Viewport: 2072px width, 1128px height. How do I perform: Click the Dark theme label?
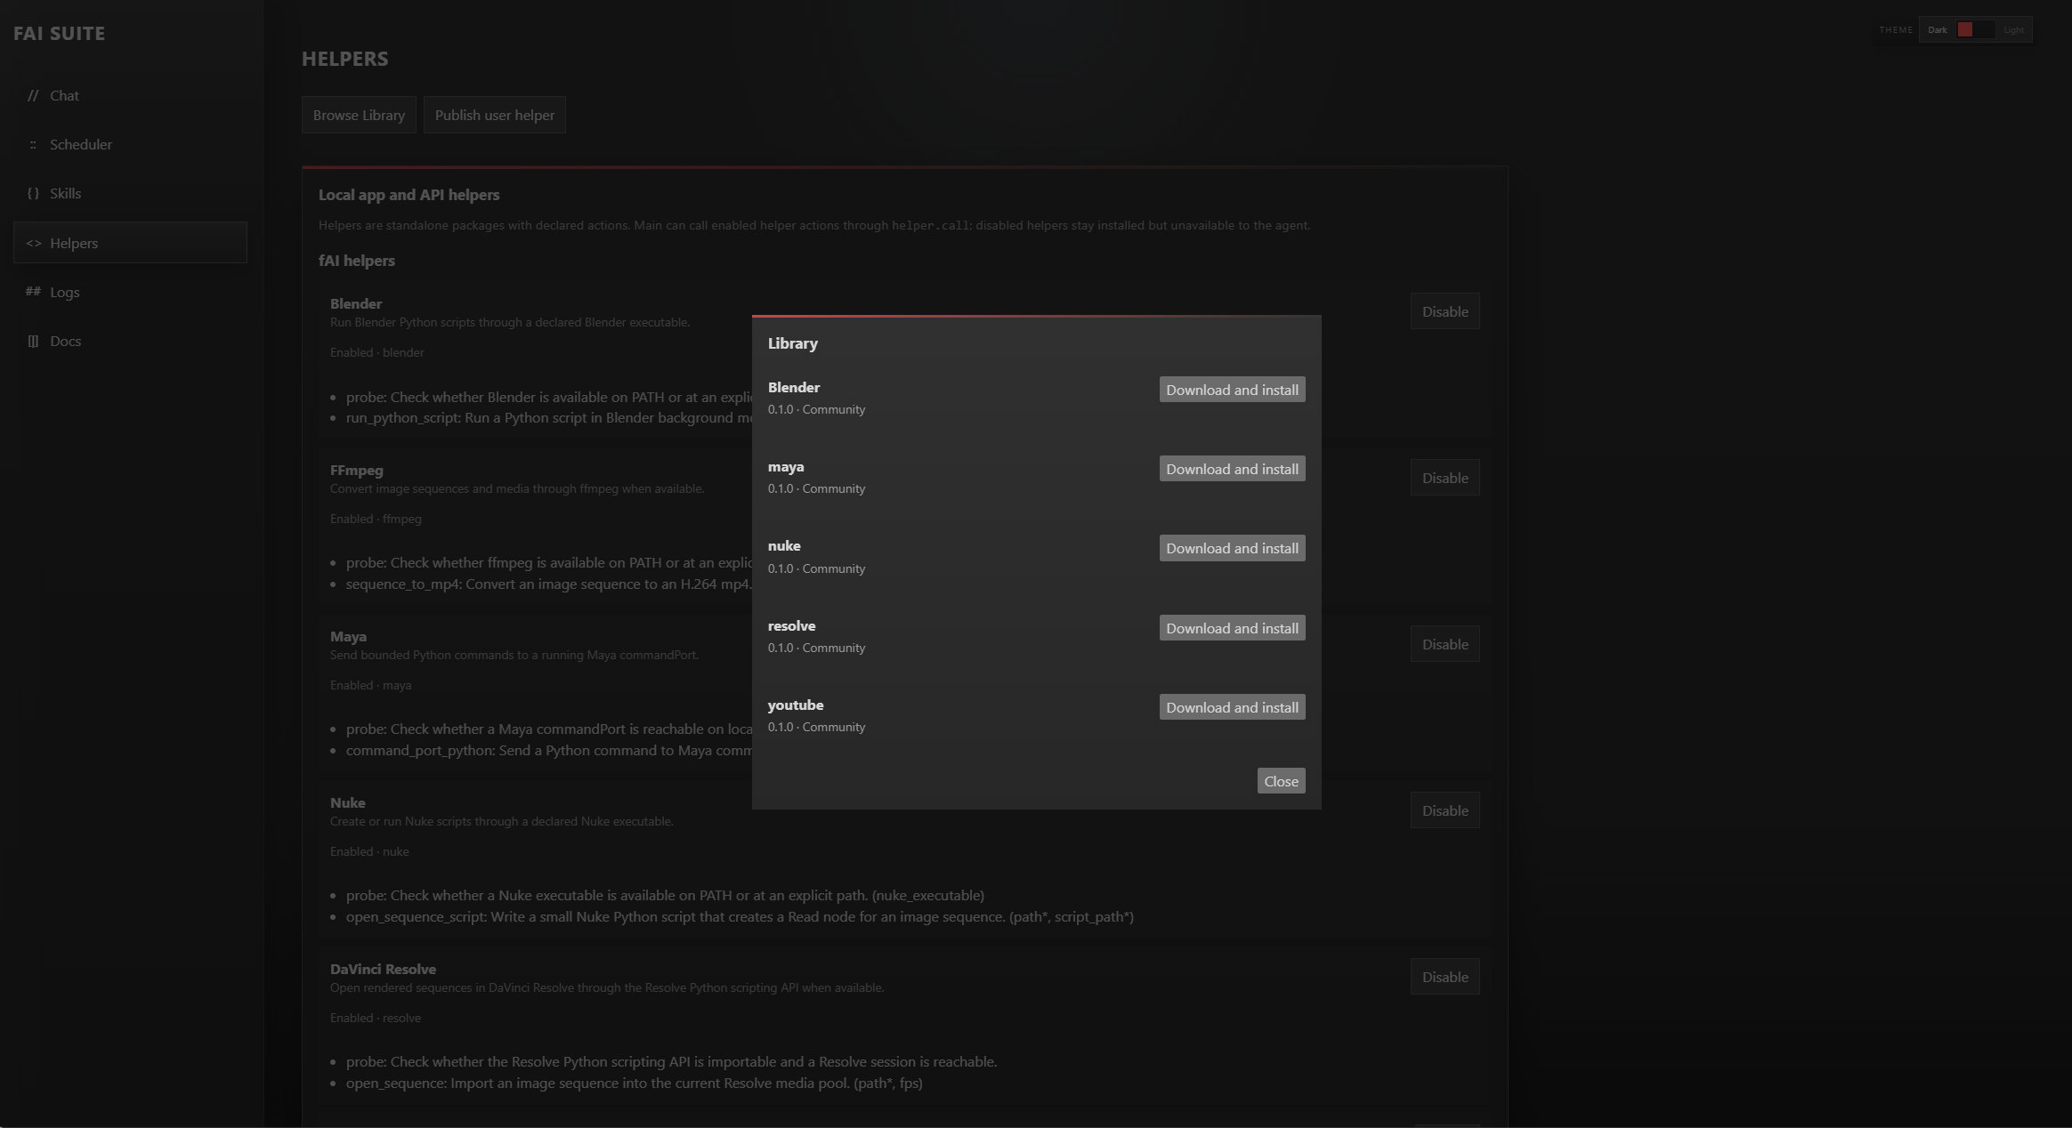point(1938,30)
